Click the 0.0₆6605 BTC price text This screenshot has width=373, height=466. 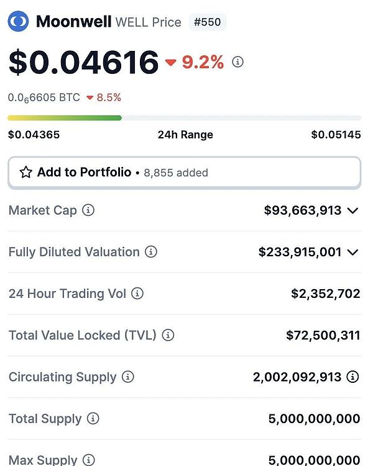click(44, 97)
